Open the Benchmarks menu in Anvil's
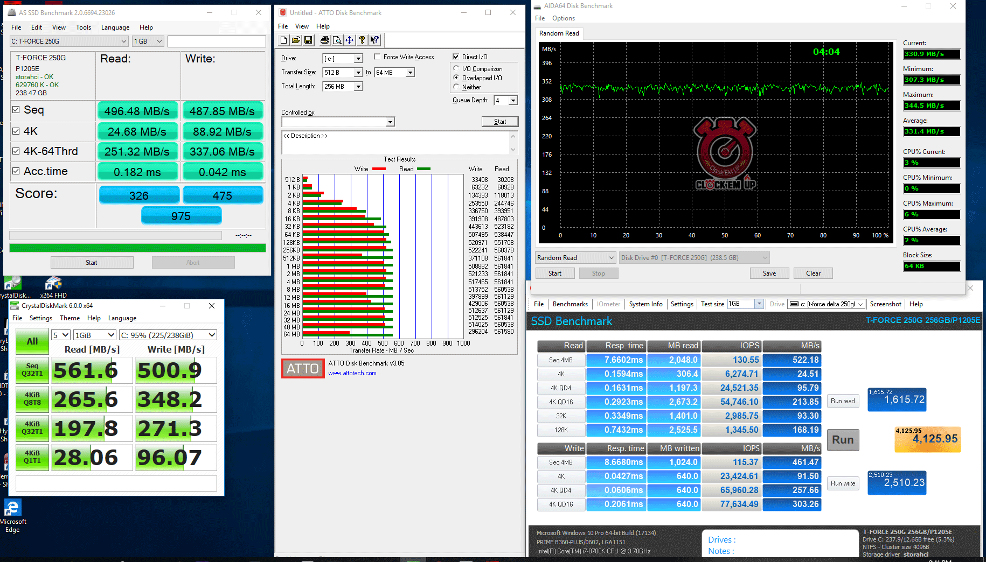986x562 pixels. click(570, 304)
